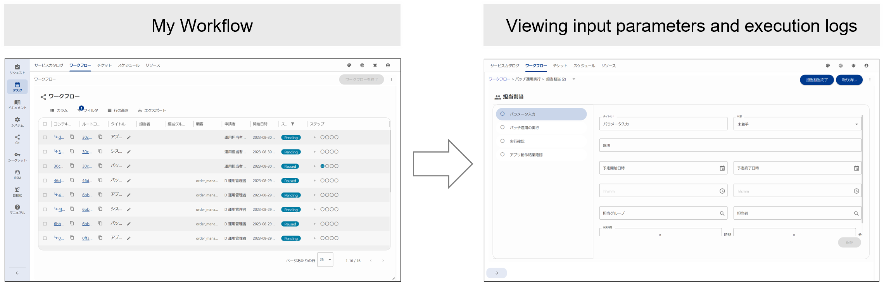Click into the 説明 description field
The width and height of the screenshot is (884, 282).
coord(730,145)
